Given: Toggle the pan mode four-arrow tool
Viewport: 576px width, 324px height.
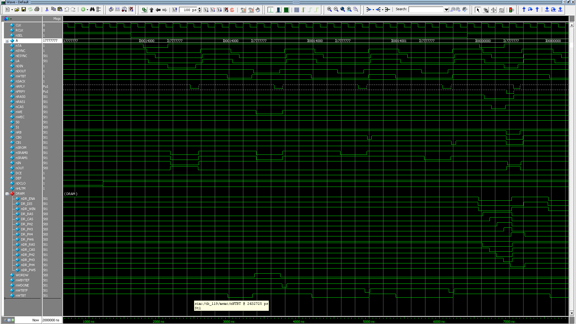Looking at the screenshot, I should (493, 10).
